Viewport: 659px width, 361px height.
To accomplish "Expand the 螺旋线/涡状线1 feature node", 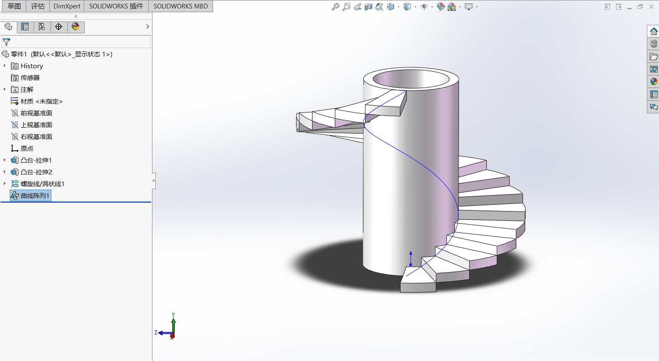I will click(x=5, y=184).
